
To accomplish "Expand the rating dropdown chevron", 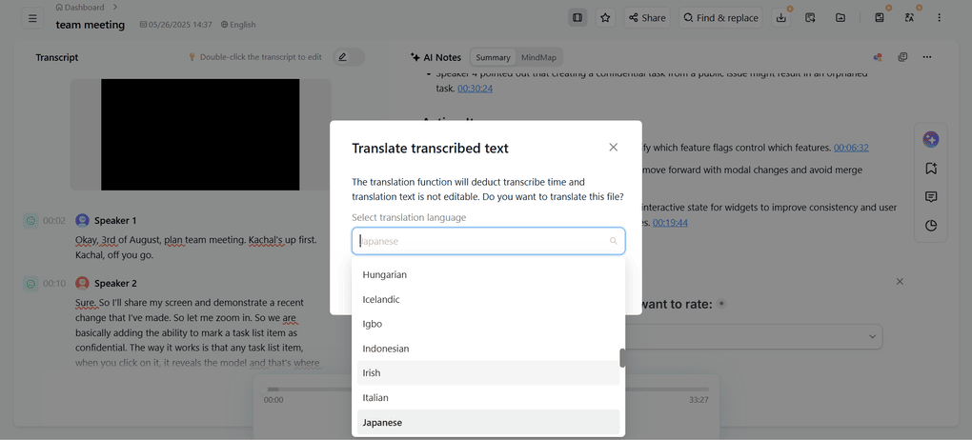I will (872, 336).
